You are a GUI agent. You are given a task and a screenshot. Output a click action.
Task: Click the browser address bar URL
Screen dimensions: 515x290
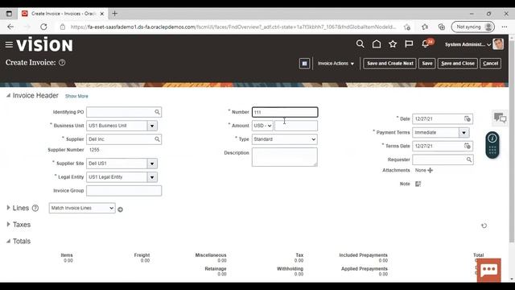pos(233,27)
